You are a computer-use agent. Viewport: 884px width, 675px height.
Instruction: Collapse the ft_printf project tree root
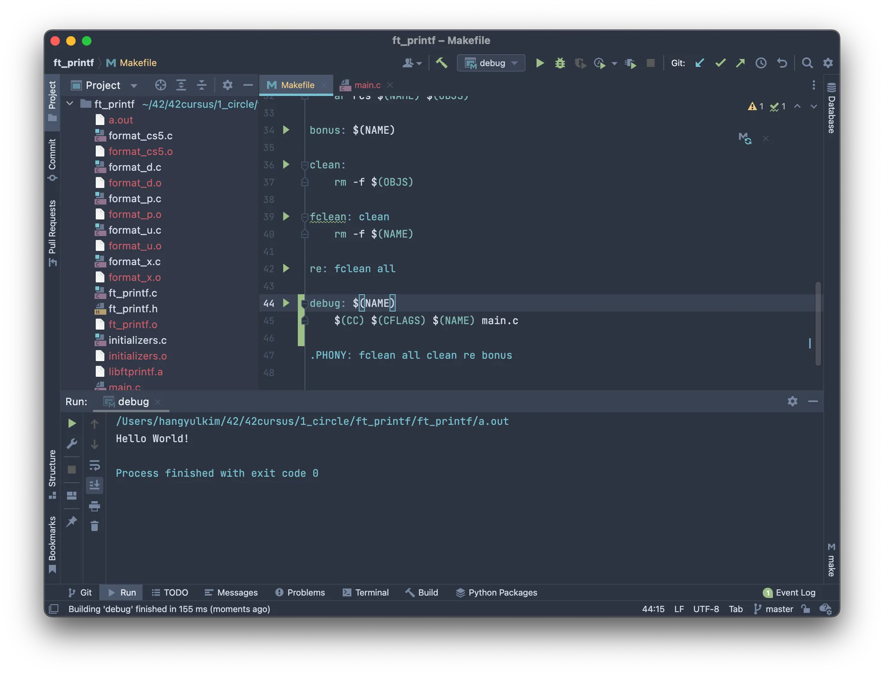click(x=70, y=104)
